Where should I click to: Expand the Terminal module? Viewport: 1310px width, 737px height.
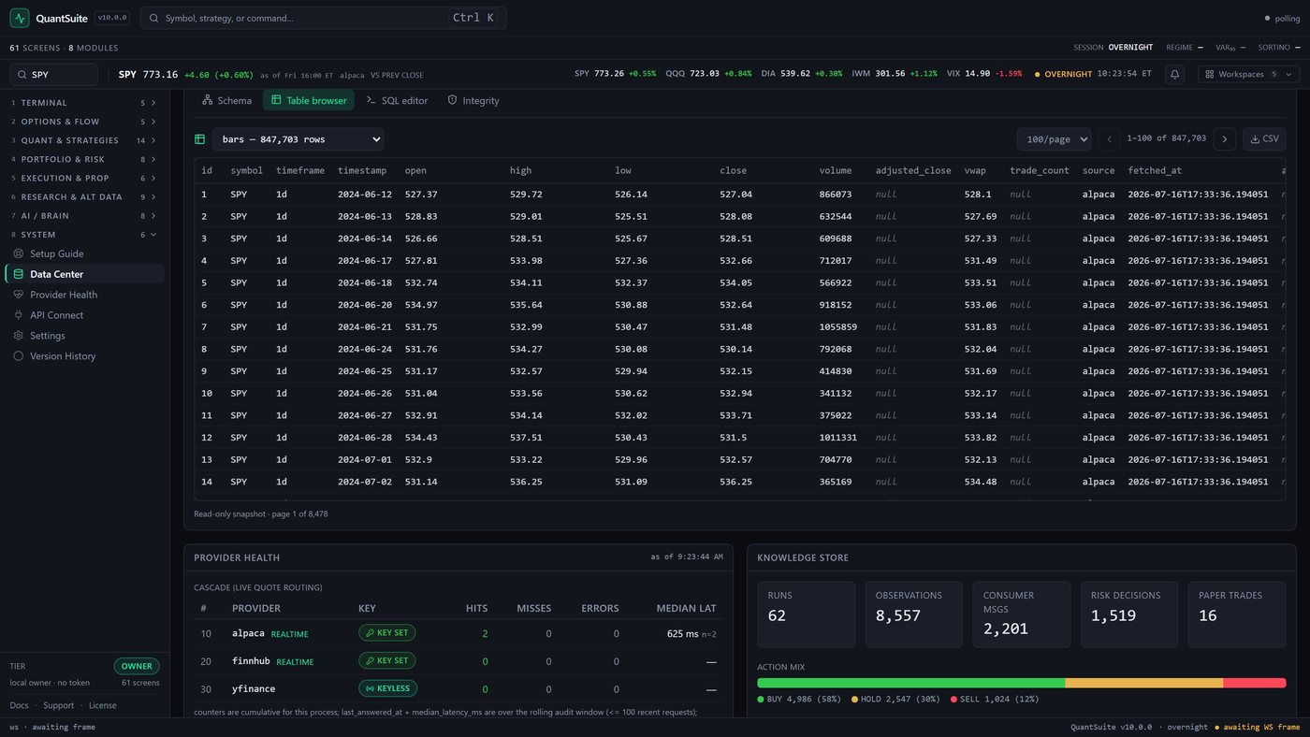[x=83, y=103]
